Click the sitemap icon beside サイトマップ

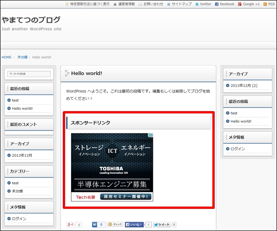pos(169,4)
